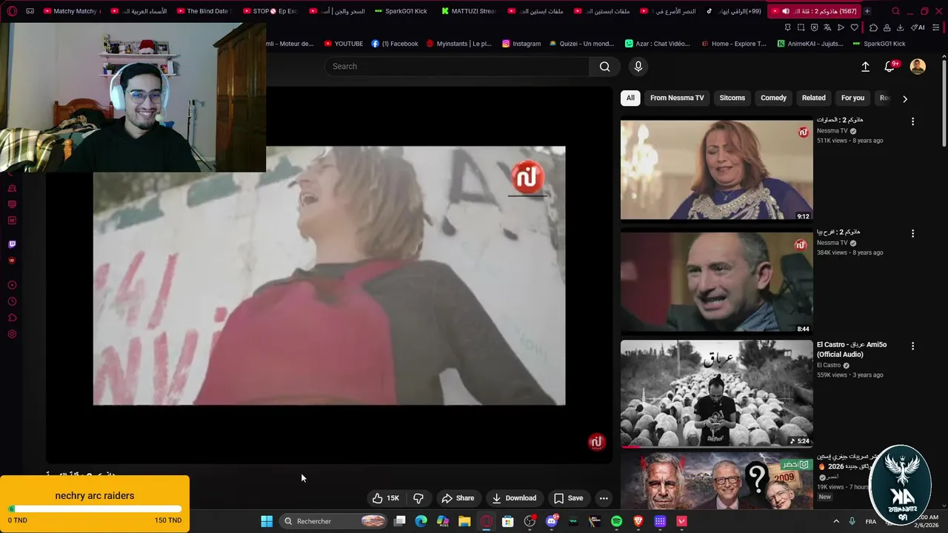Screen dimensions: 948x533
Task: Open a new browser tab plus button
Action: point(867,11)
